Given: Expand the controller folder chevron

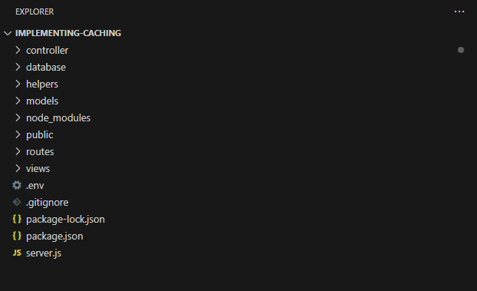Looking at the screenshot, I should (x=18, y=50).
